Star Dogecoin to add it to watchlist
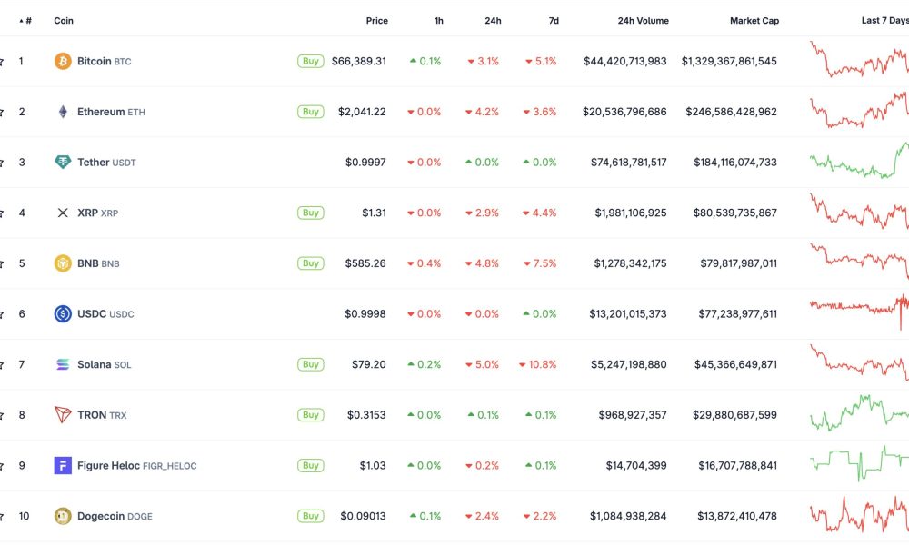The width and height of the screenshot is (909, 545). click(x=4, y=515)
